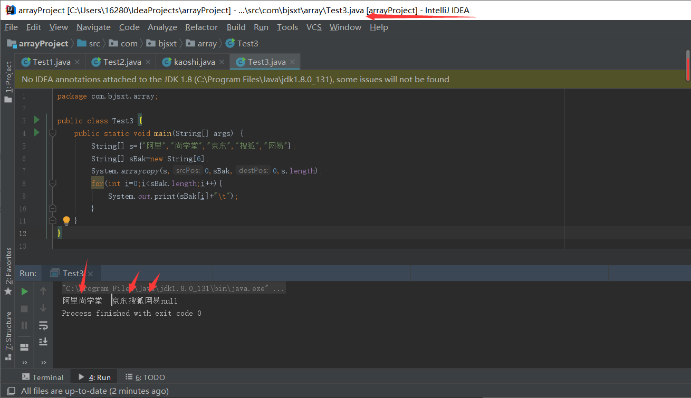Click fold end marker on line 10
This screenshot has width=691, height=398.
[52, 208]
